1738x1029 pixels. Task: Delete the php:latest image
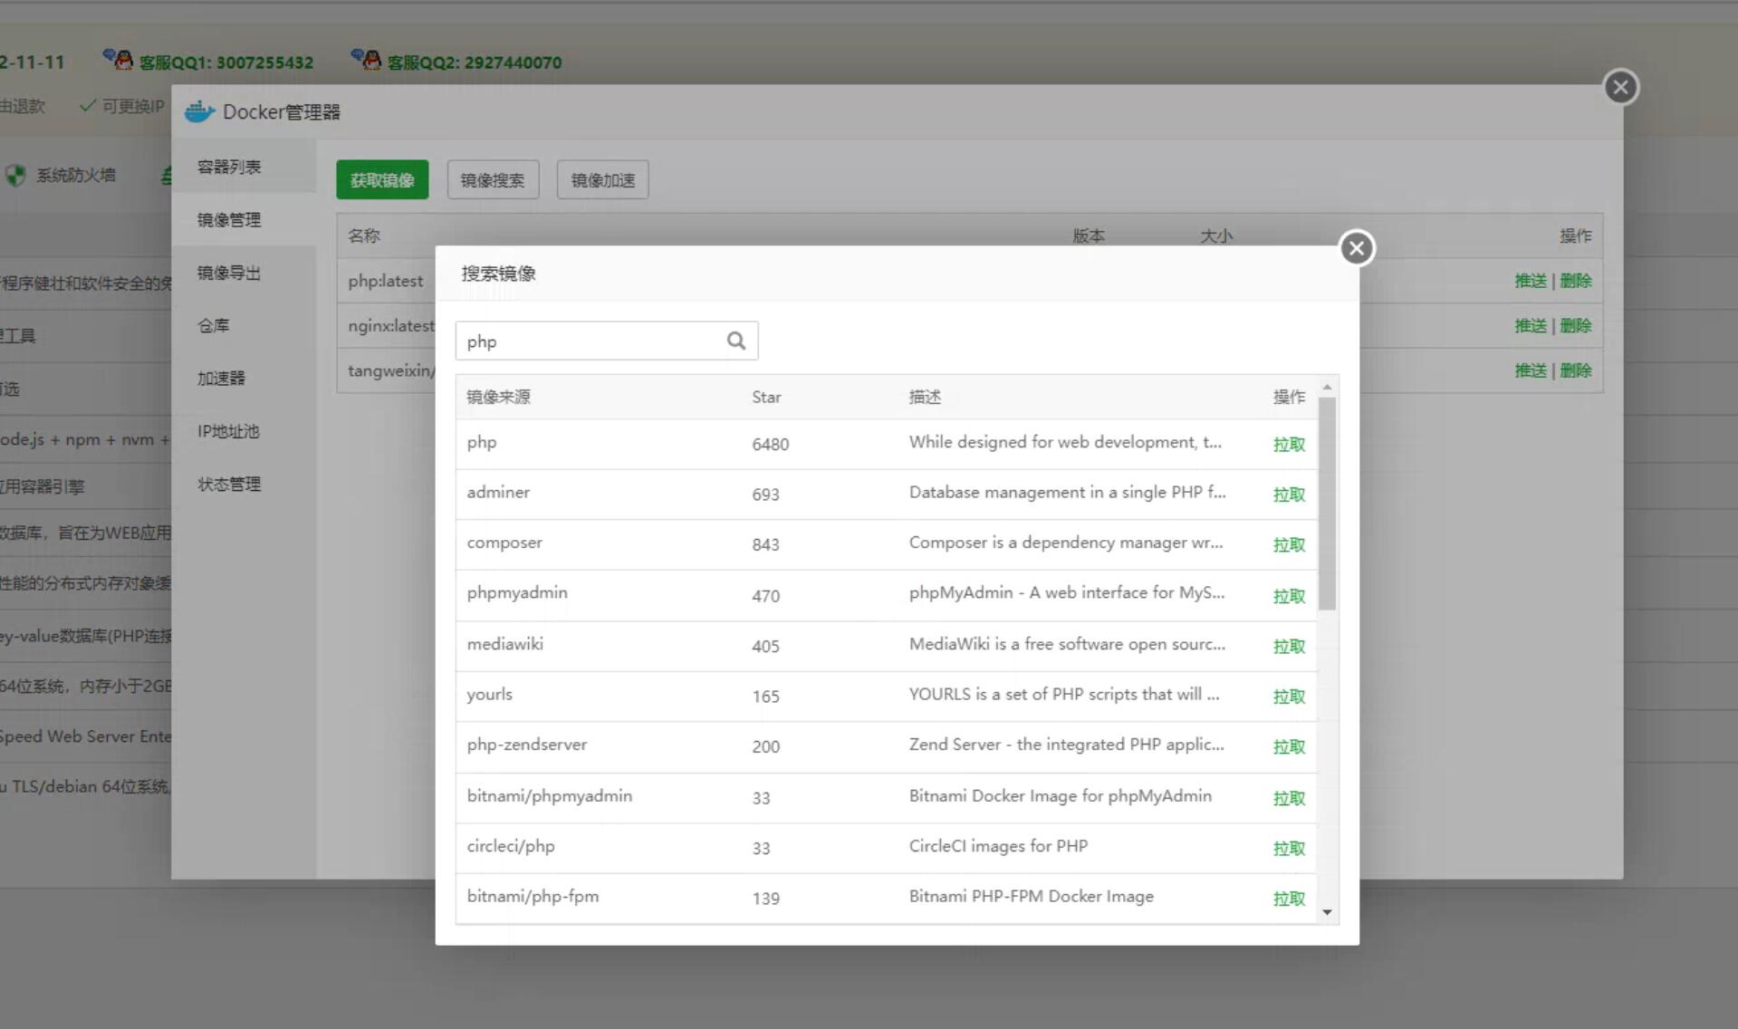[1575, 281]
